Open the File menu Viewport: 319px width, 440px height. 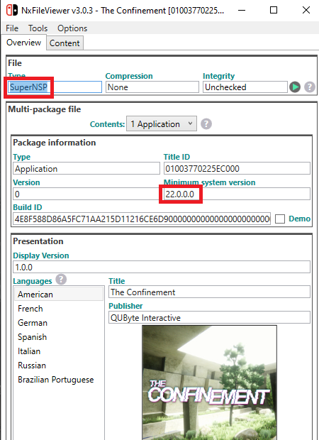[x=12, y=28]
